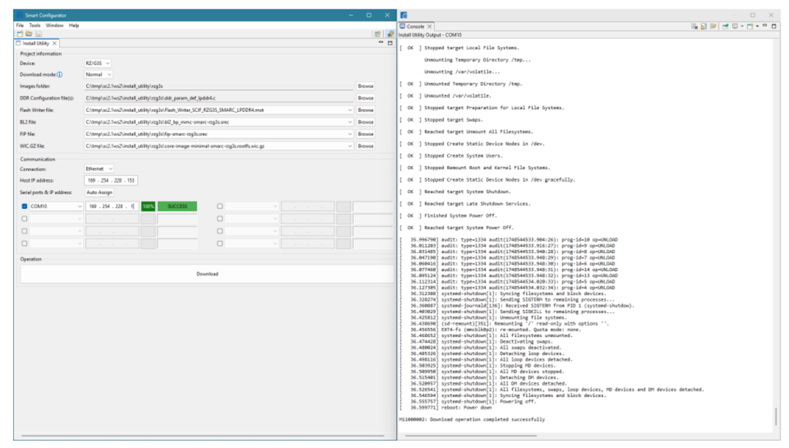The height and width of the screenshot is (448, 789).
Task: Open the Tools menu
Action: click(x=35, y=25)
